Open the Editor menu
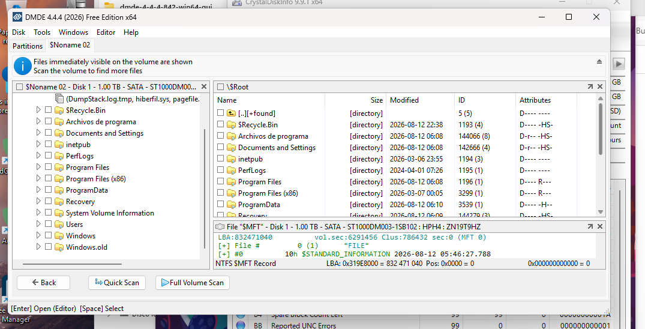Viewport: 645px width, 329px height. click(x=106, y=32)
